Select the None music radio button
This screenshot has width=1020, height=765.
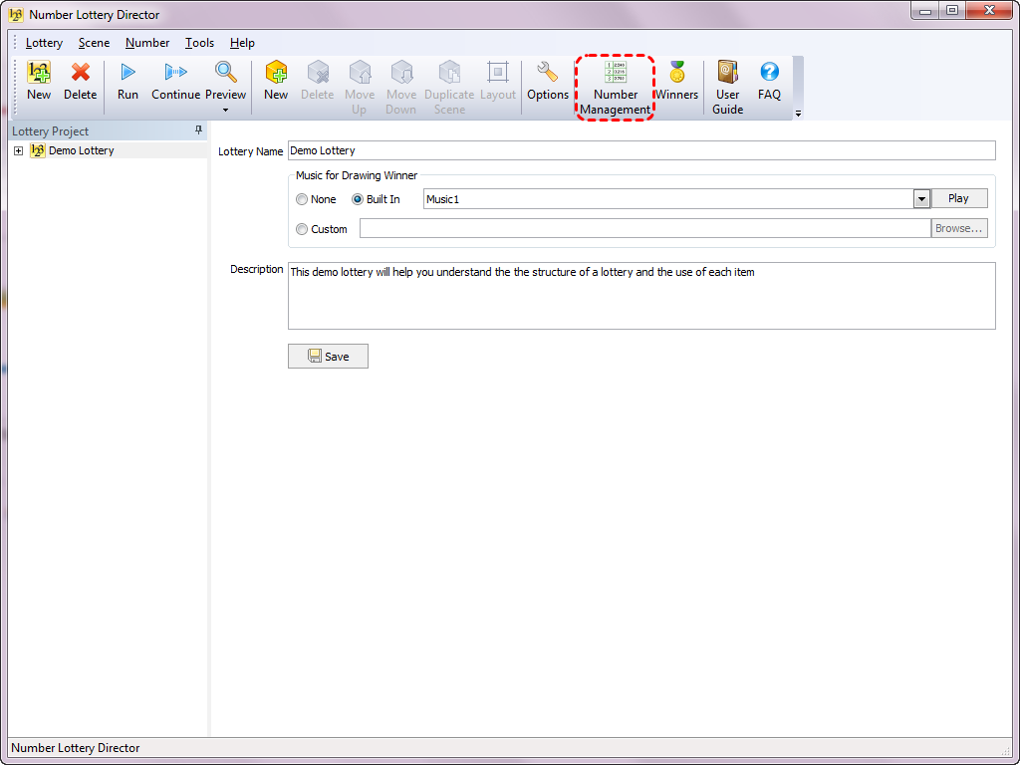pos(302,199)
